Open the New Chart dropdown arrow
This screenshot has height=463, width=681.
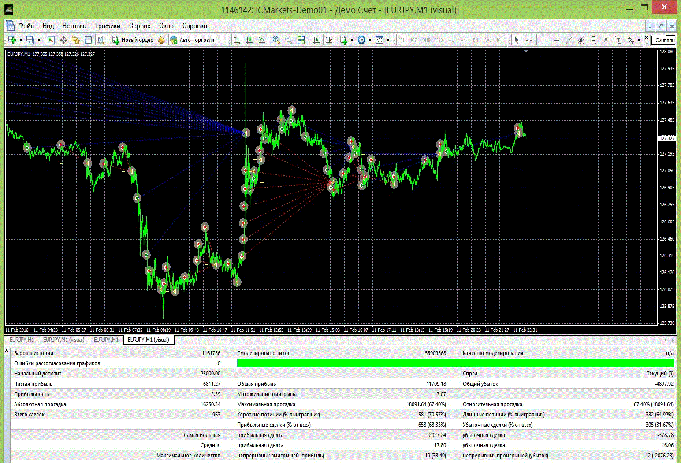20,40
